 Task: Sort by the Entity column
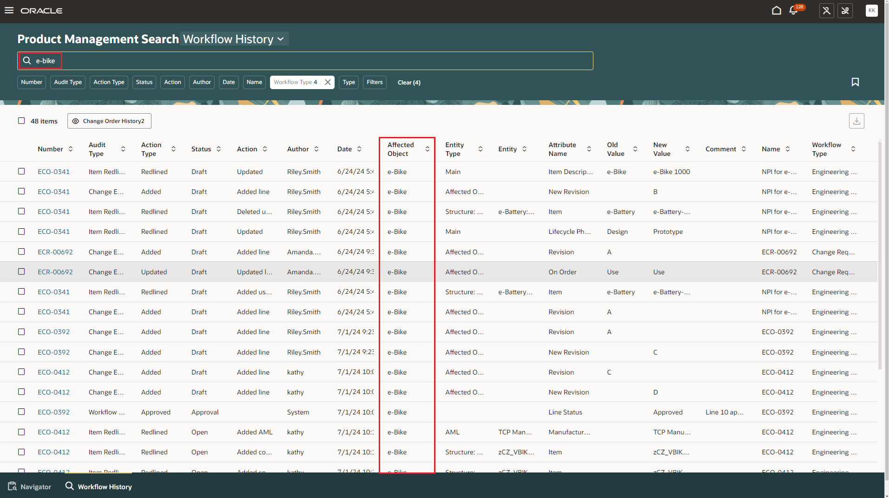pyautogui.click(x=524, y=149)
